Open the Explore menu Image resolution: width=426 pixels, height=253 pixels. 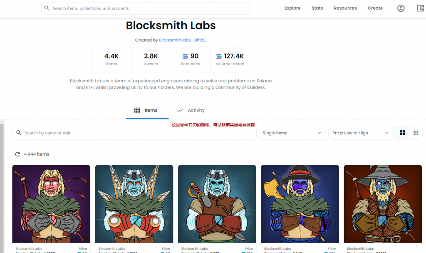[292, 8]
